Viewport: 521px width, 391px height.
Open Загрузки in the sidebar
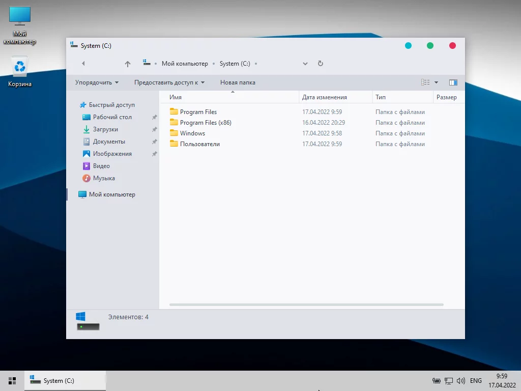pyautogui.click(x=105, y=129)
